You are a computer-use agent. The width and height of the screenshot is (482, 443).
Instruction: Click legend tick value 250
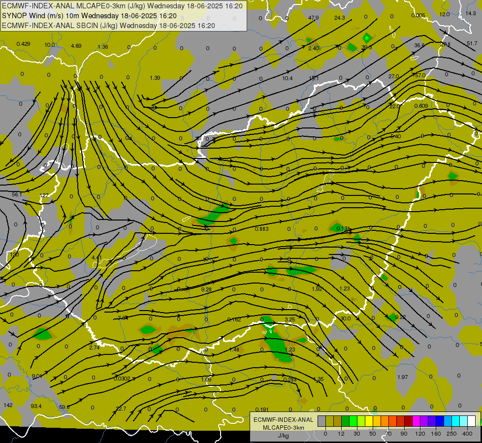451,434
